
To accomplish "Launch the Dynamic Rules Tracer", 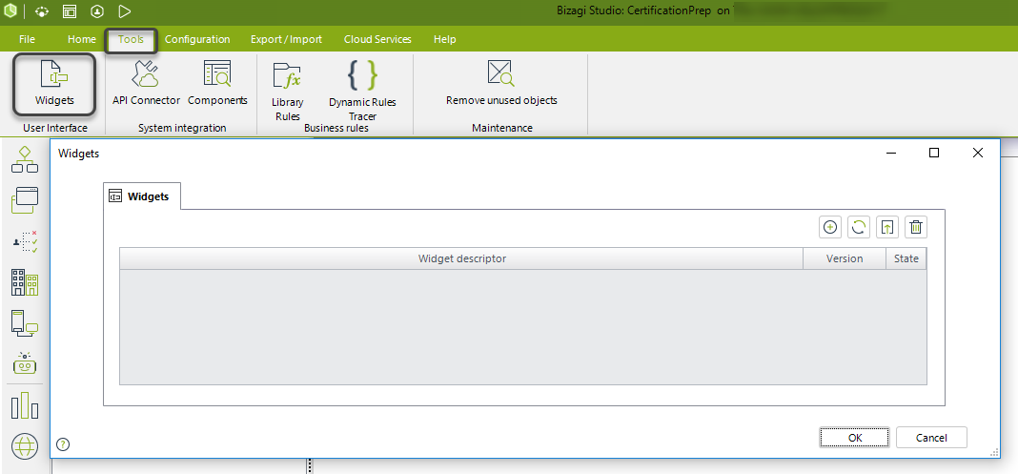I will 362,91.
